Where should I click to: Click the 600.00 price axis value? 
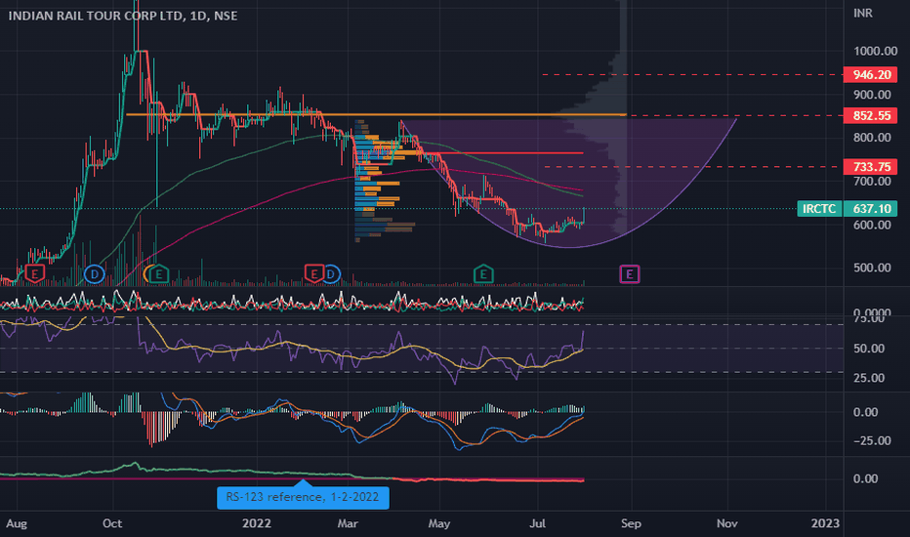872,225
